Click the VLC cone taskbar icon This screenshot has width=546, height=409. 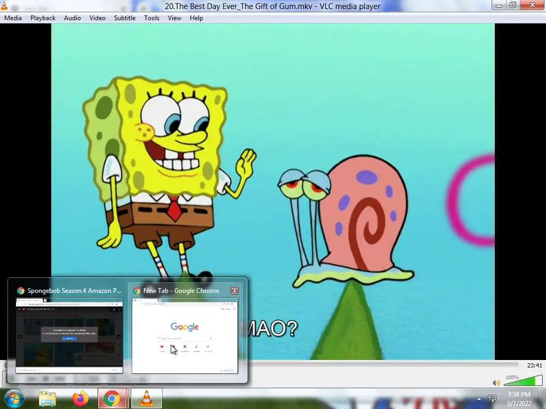(x=147, y=399)
